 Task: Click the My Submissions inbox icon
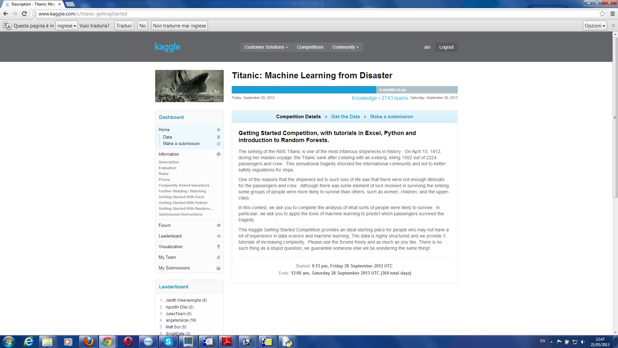click(219, 268)
